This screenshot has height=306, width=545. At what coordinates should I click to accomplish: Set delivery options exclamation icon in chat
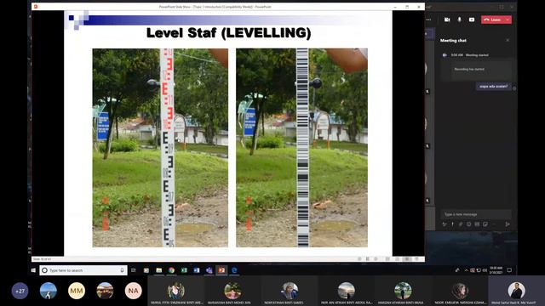(452, 224)
